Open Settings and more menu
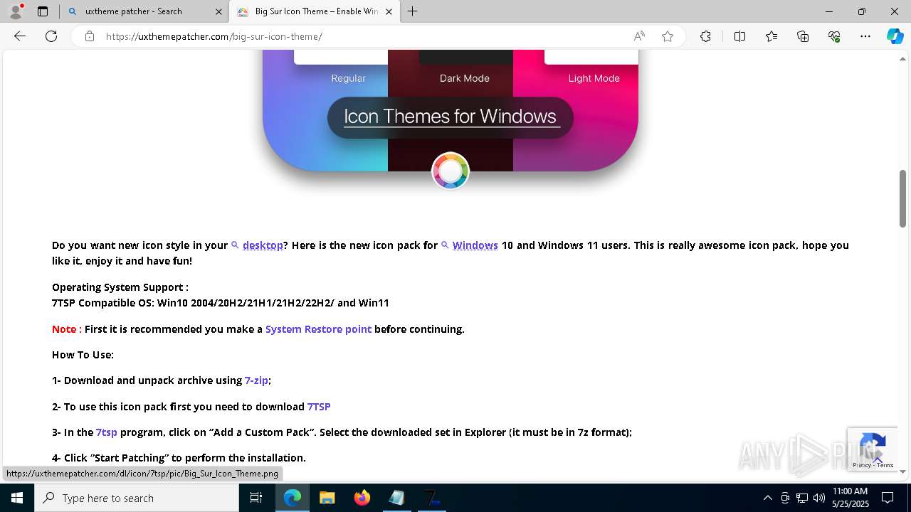 [x=865, y=36]
